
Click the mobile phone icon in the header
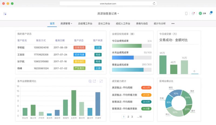186,13
